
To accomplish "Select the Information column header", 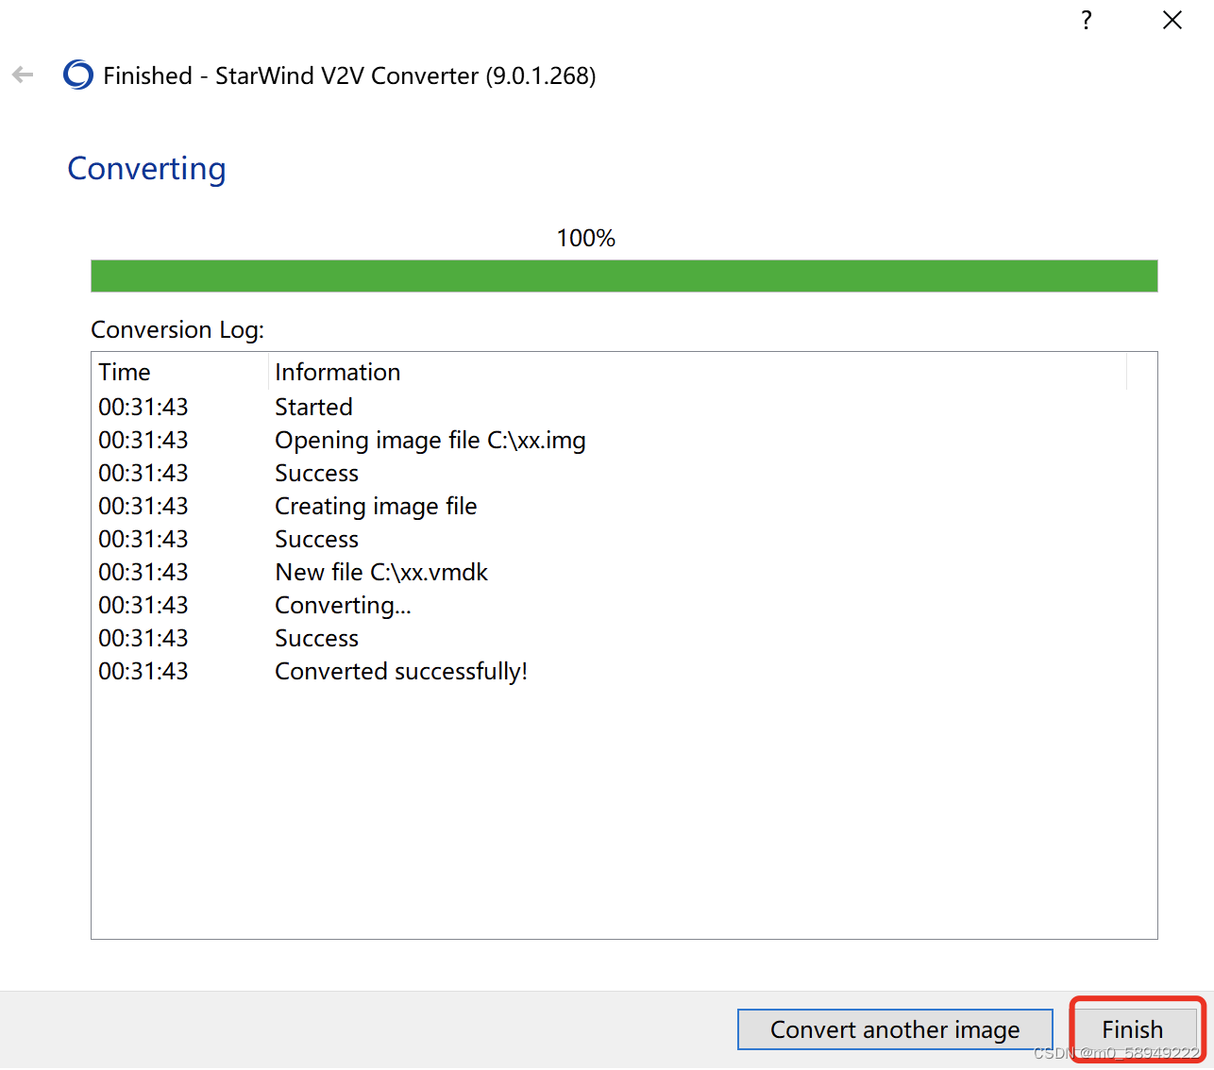I will click(698, 372).
